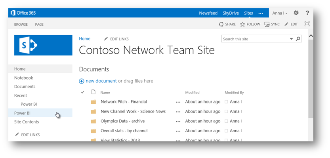This screenshot has width=330, height=158.
Task: Click the Sync button
Action: coord(272,25)
